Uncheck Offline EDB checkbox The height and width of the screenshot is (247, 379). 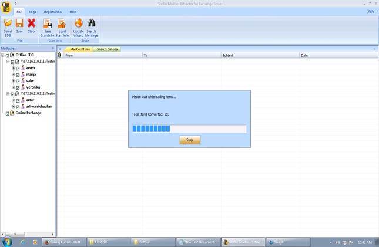point(7,56)
